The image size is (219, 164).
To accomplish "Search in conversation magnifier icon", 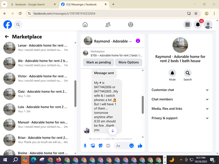I will [187, 73].
